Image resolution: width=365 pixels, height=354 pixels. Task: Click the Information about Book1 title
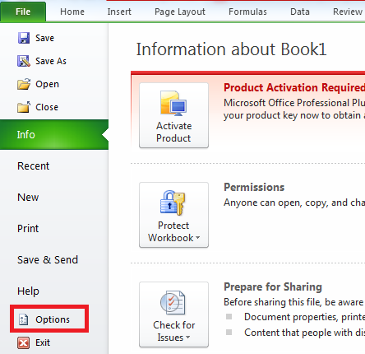231,49
